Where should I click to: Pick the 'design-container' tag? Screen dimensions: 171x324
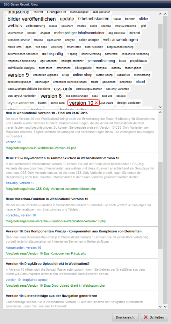[x=129, y=103]
